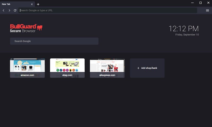Click the Add shop/bank button
This screenshot has height=127, width=212.
pyautogui.click(x=147, y=68)
